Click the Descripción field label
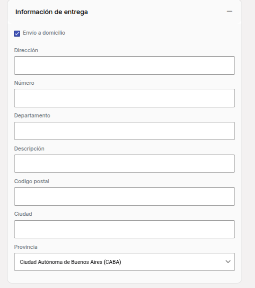The width and height of the screenshot is (255, 288). click(29, 149)
